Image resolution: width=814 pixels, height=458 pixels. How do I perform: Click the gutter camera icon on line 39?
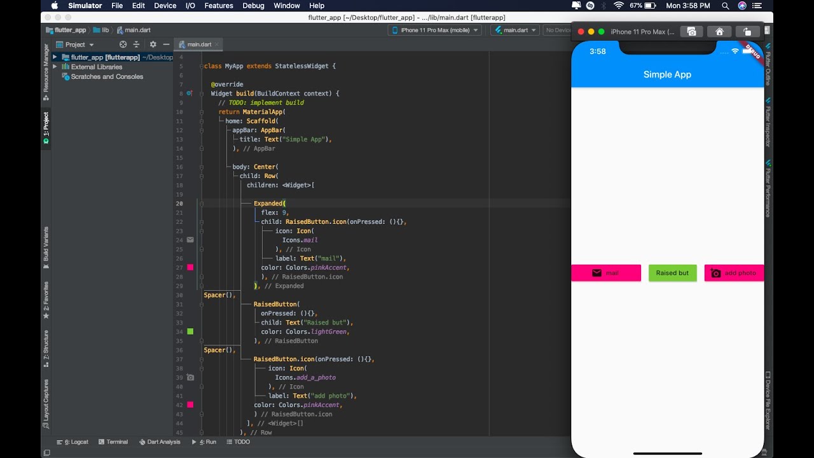click(x=190, y=377)
